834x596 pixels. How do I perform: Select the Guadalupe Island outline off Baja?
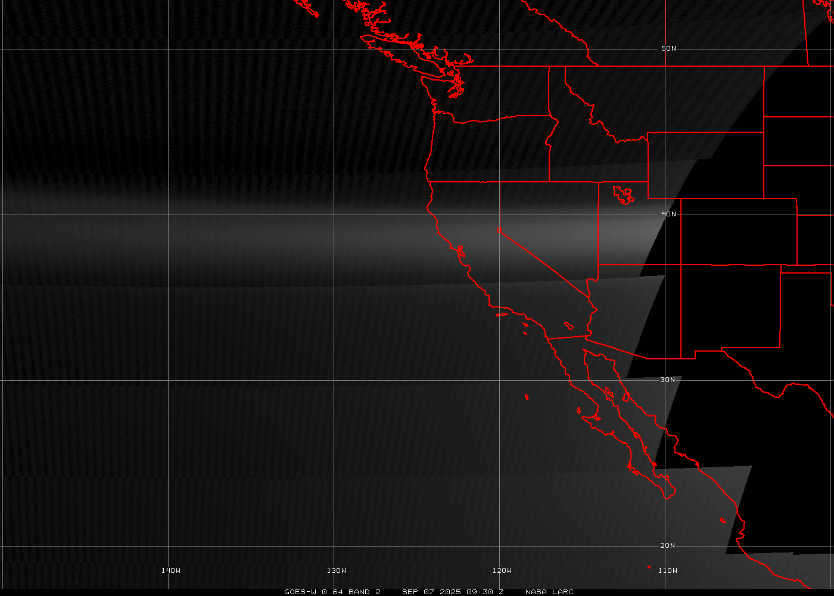click(527, 397)
